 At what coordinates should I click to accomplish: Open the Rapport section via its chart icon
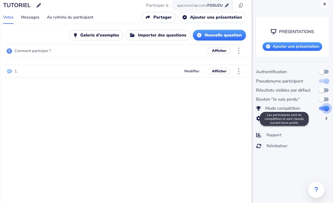click(259, 135)
